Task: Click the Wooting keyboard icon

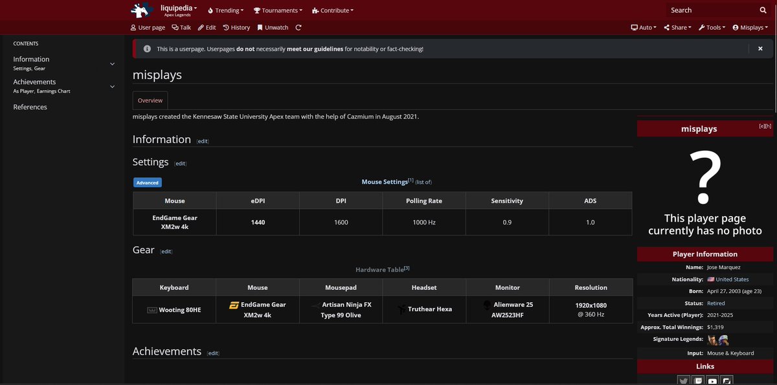Action: (x=152, y=310)
